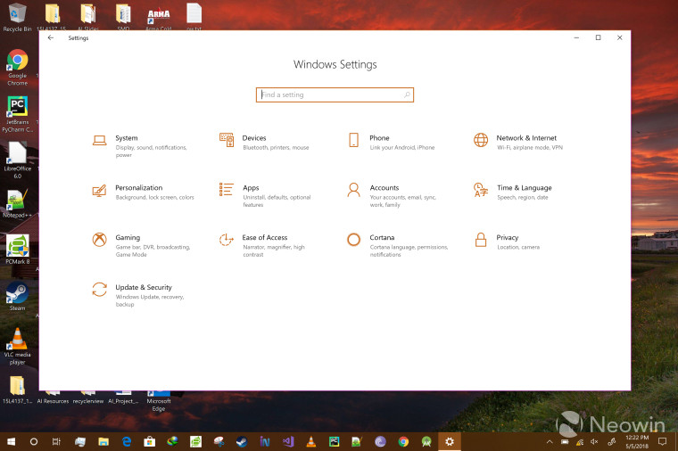Select Recycle Bin desktop icon
Viewport: 678px width, 451px height.
pos(17,17)
